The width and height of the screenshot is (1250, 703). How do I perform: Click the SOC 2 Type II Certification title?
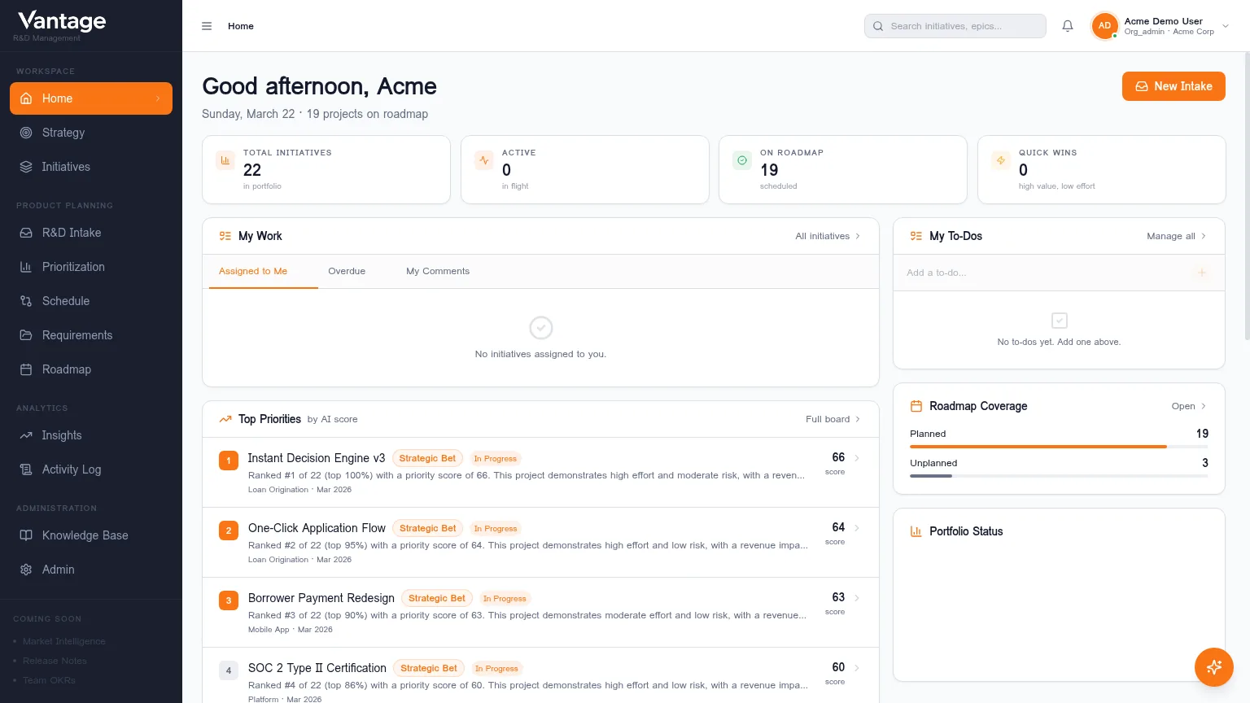[317, 668]
